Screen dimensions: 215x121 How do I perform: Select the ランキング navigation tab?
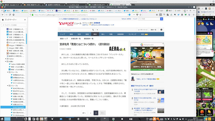tap(132, 34)
